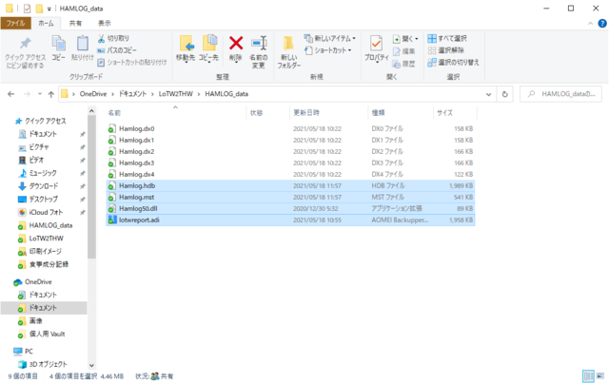Open Help via blue question icon
609x383 pixels.
tap(602, 24)
